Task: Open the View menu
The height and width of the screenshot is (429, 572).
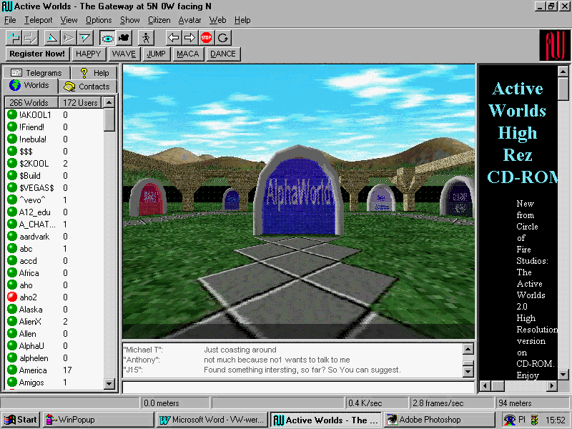Action: point(69,20)
